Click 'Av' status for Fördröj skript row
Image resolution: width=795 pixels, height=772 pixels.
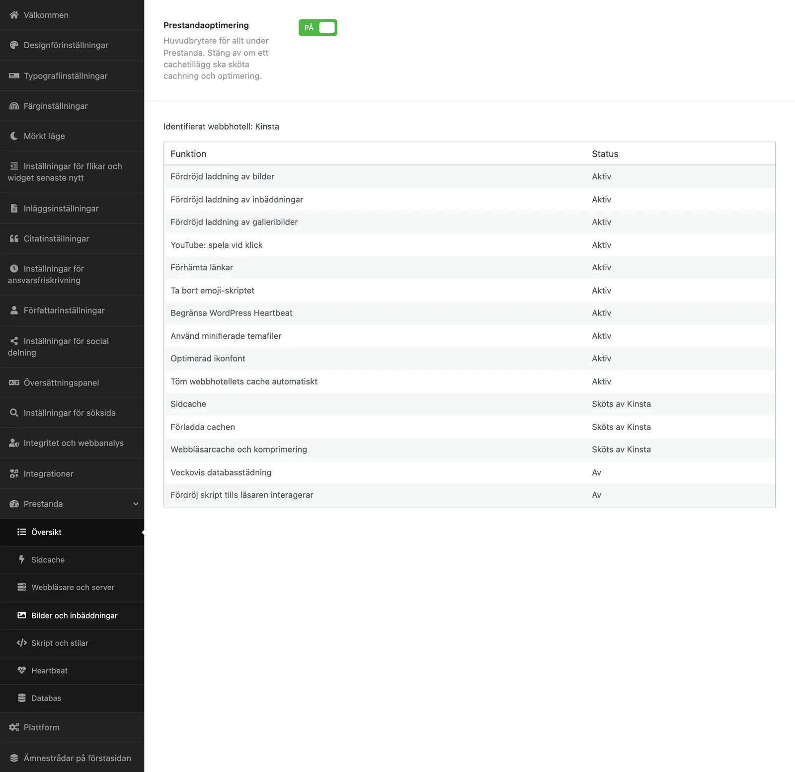pyautogui.click(x=596, y=495)
